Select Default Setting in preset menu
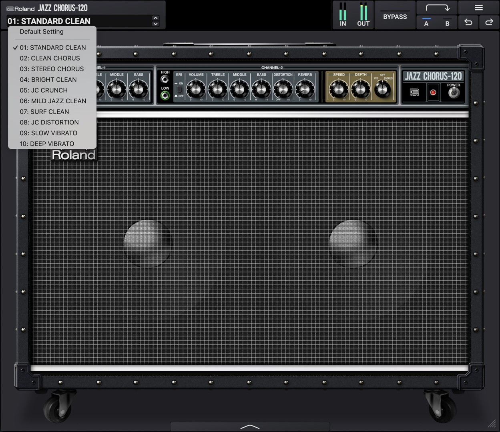Screen dimensions: 500x432 pyautogui.click(x=42, y=32)
